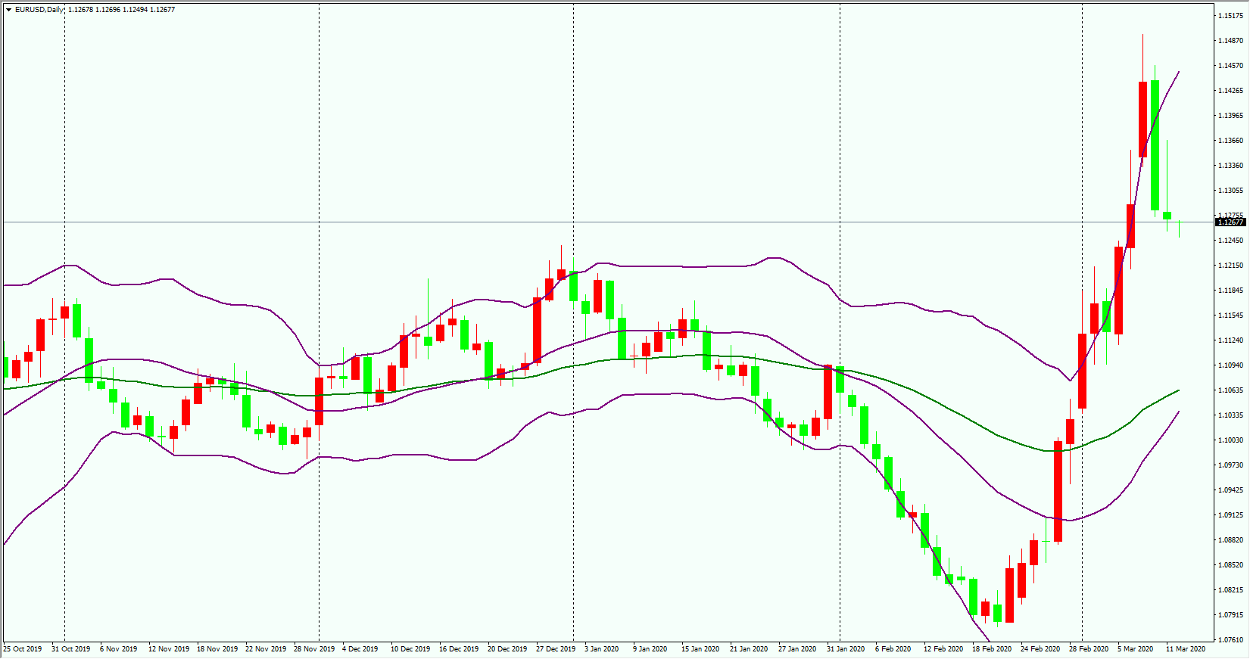The width and height of the screenshot is (1250, 659).
Task: Click the 6 Feb 2020 date label
Action: pos(893,648)
